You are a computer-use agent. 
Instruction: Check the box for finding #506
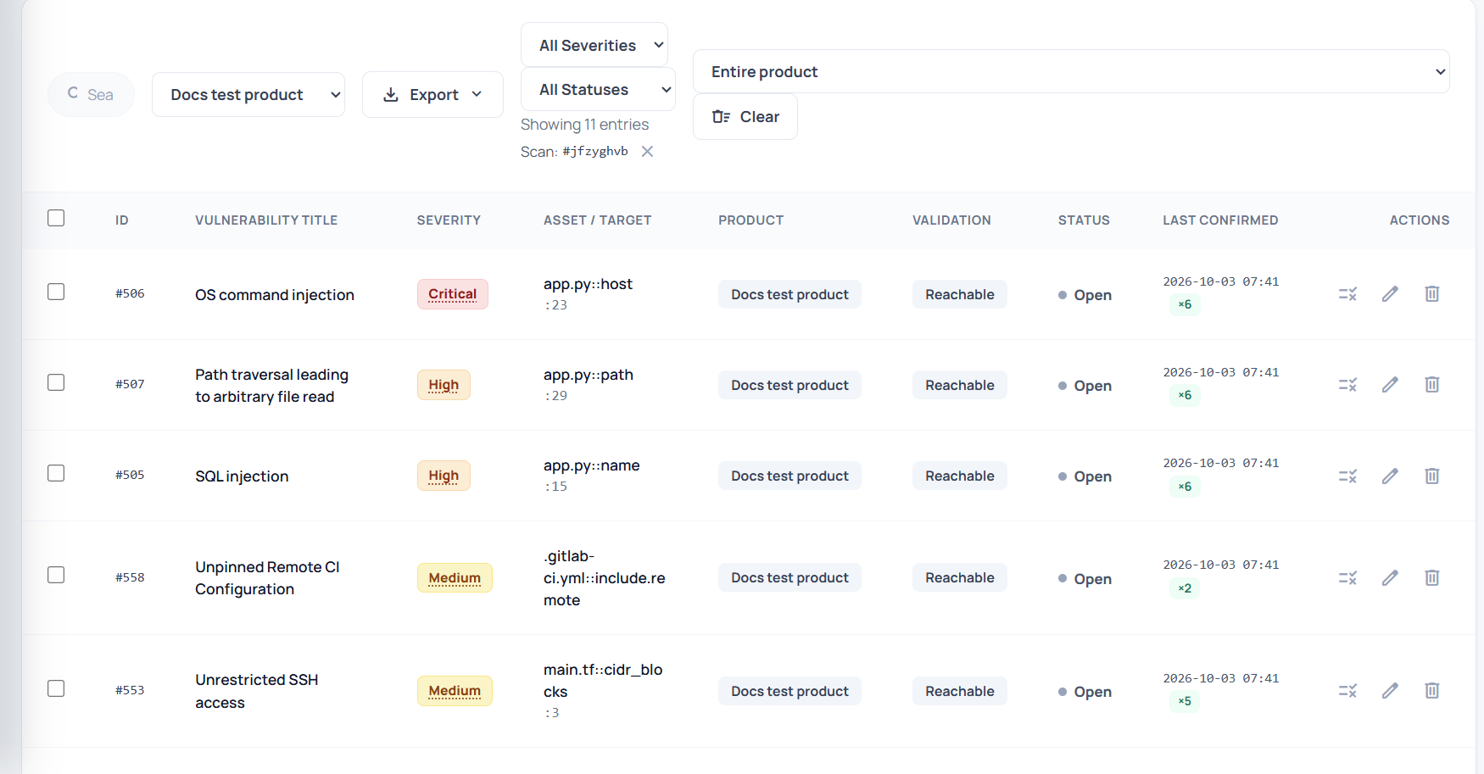click(56, 292)
